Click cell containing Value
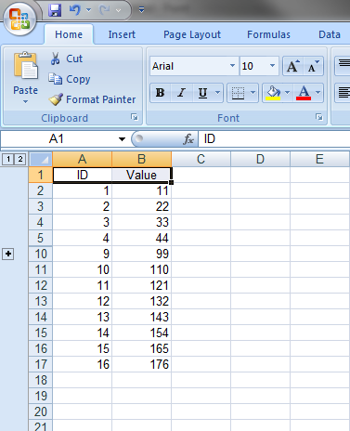This screenshot has width=350, height=431. pos(141,175)
